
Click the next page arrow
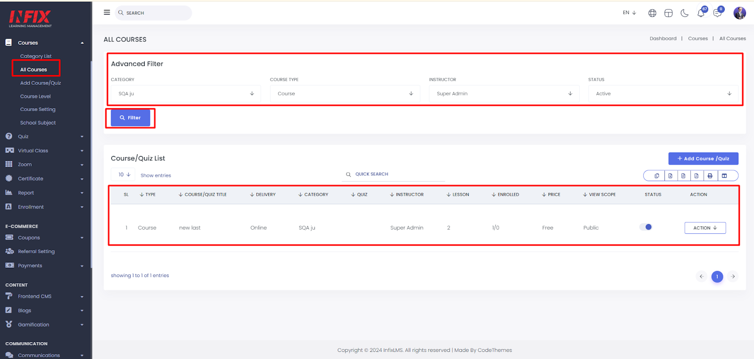click(x=733, y=277)
